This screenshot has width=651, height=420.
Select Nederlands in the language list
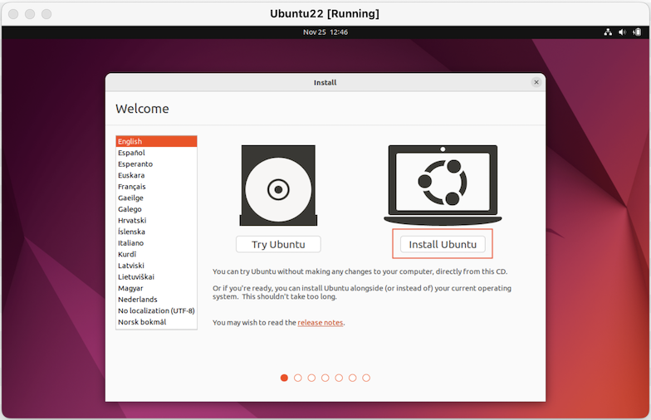pos(156,299)
